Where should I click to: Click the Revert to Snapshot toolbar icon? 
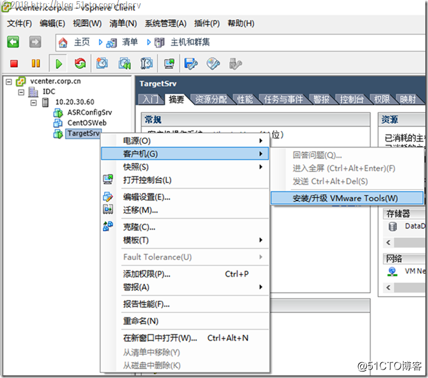coord(125,63)
